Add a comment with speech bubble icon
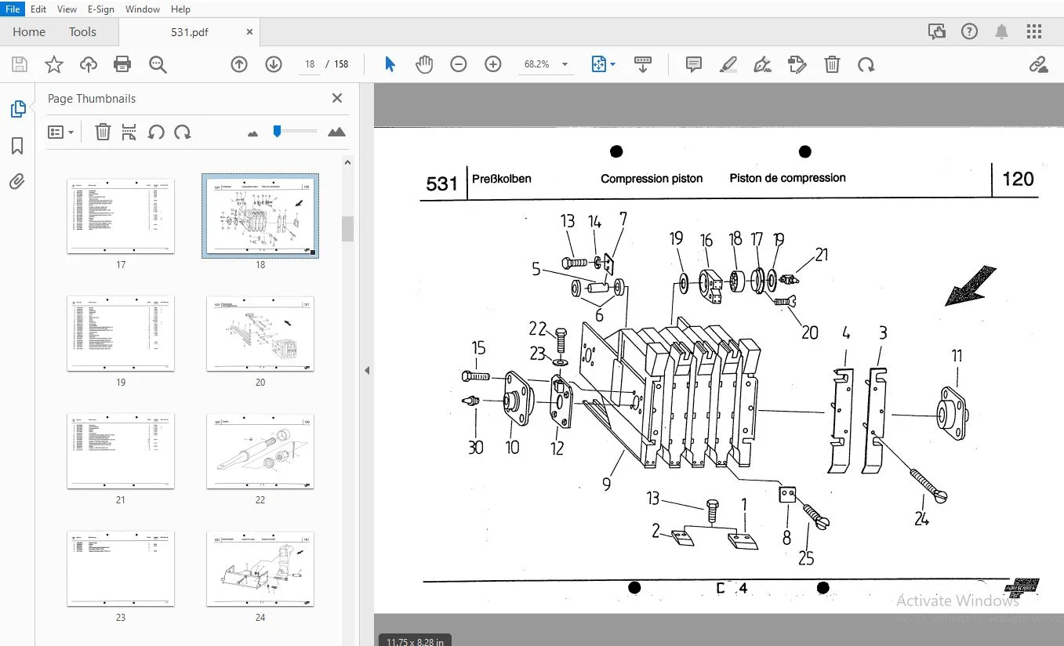The width and height of the screenshot is (1064, 646). (694, 64)
